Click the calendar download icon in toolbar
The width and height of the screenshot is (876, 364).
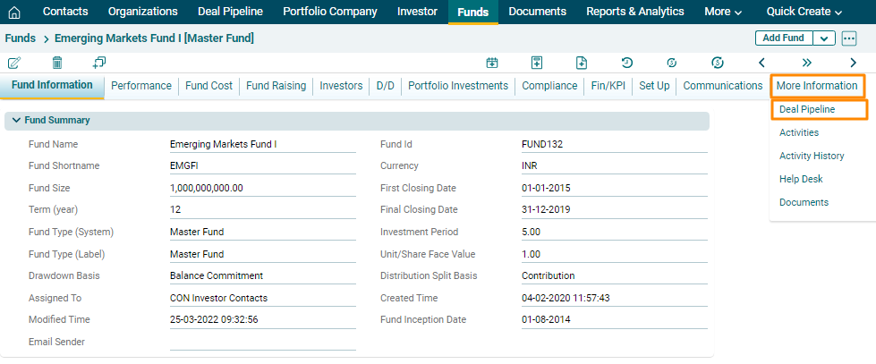coord(492,63)
